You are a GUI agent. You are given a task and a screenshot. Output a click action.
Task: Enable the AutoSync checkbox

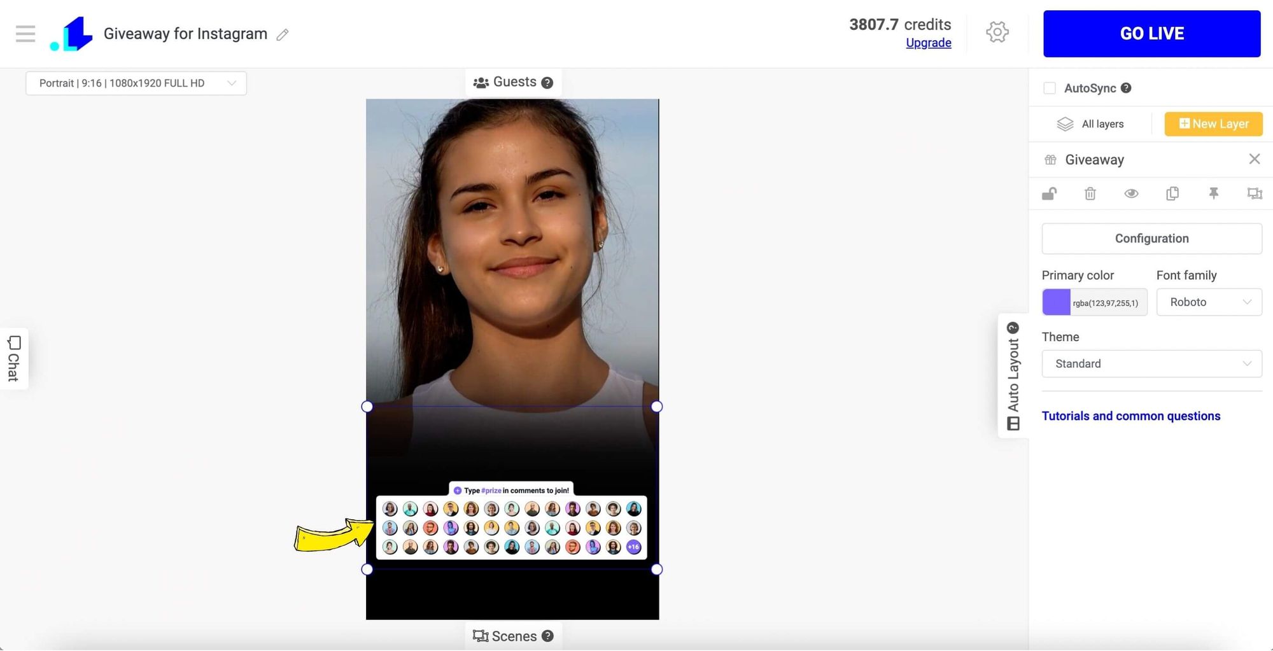1050,88
